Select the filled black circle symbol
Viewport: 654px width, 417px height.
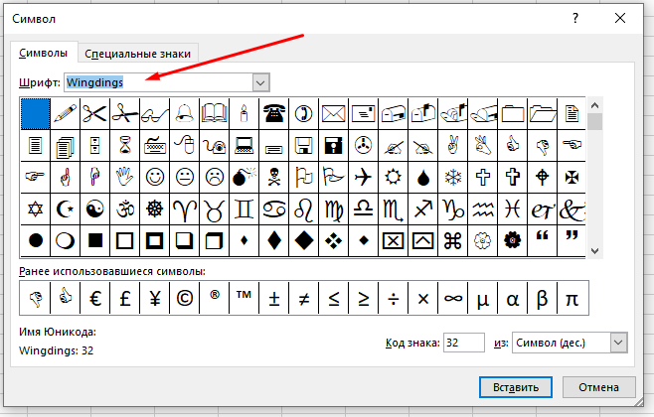click(36, 240)
